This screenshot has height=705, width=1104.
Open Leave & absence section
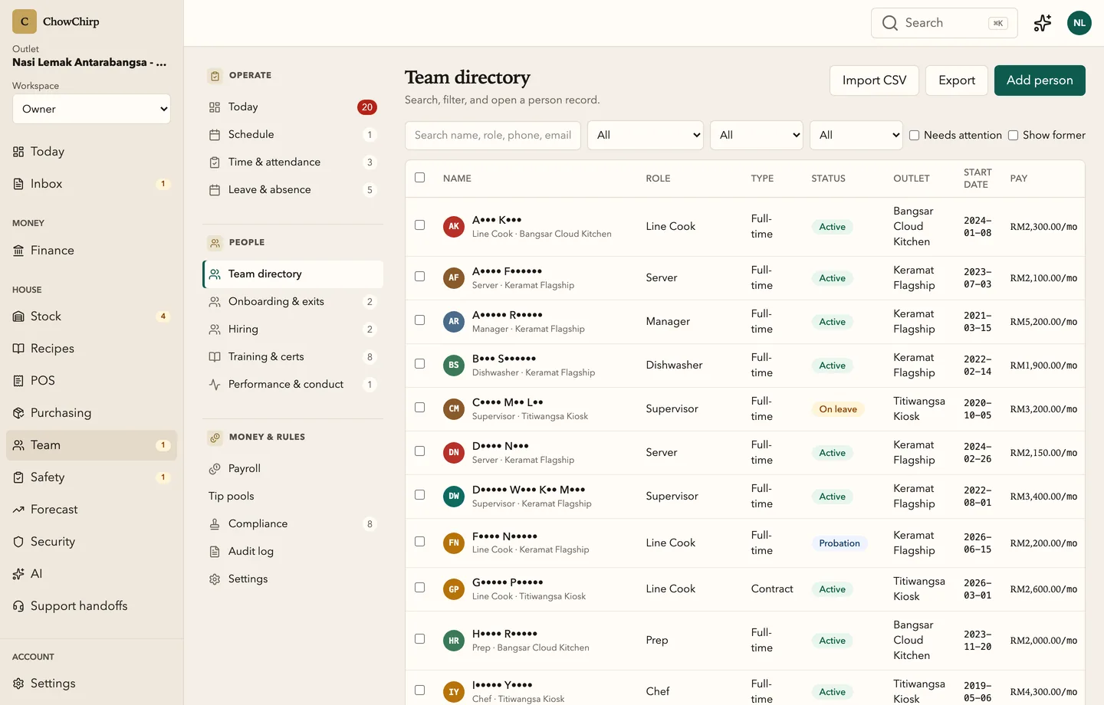click(x=293, y=190)
